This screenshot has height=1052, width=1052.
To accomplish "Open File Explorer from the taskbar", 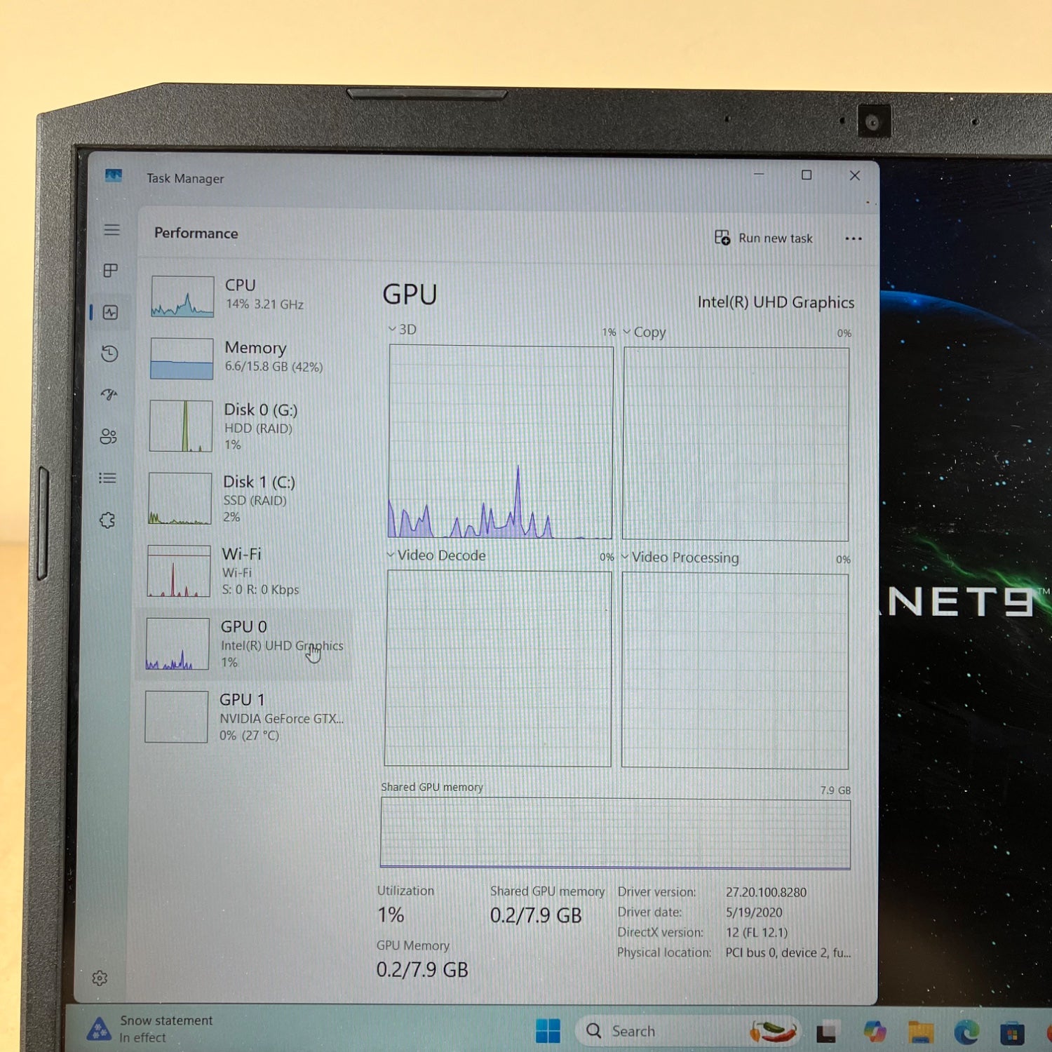I will (x=921, y=1030).
